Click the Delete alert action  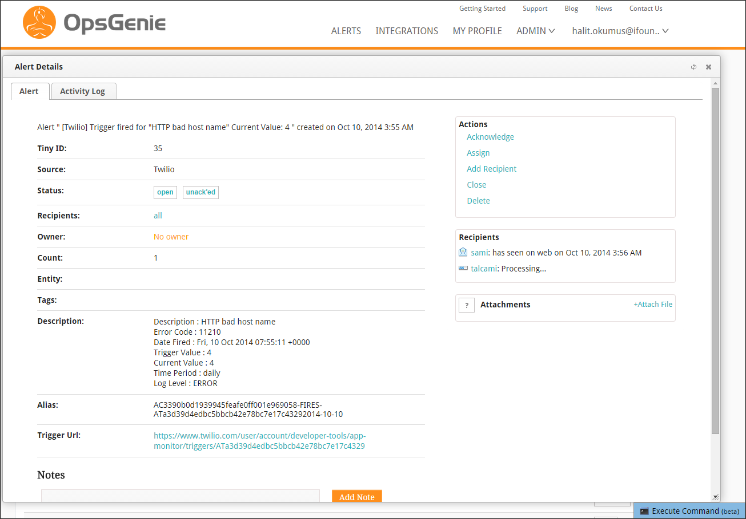coord(478,201)
